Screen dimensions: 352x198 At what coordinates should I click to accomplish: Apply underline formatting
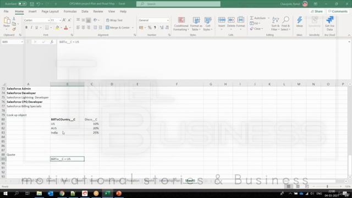37,28
